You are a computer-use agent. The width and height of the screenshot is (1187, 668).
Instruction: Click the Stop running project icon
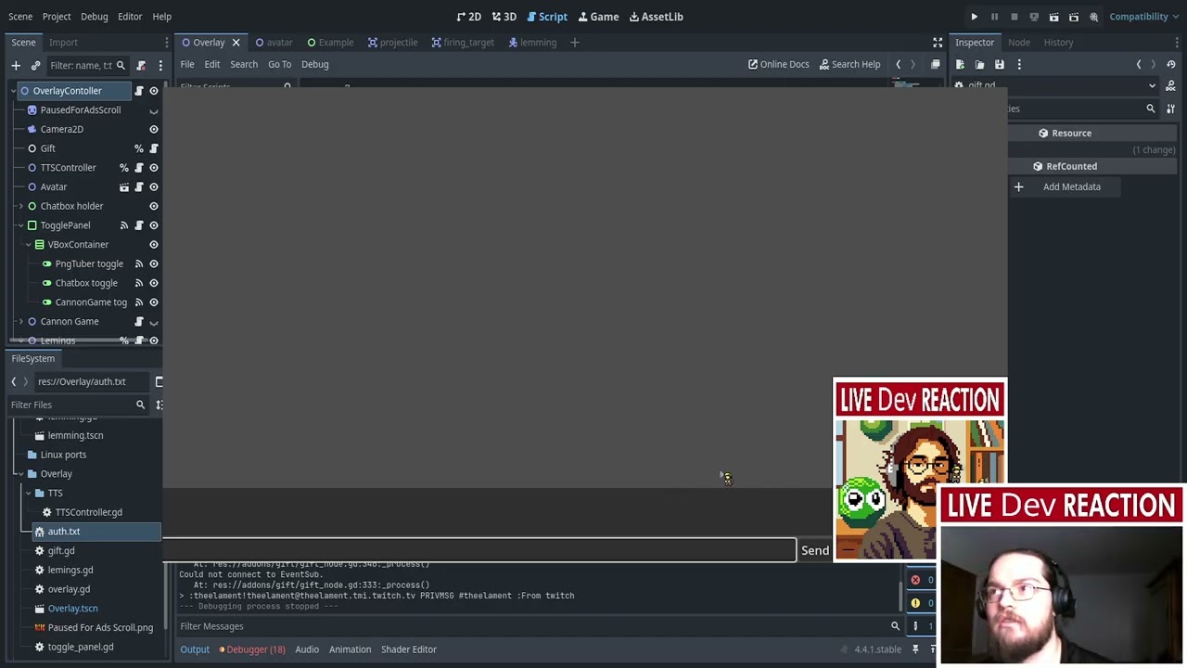1015,17
